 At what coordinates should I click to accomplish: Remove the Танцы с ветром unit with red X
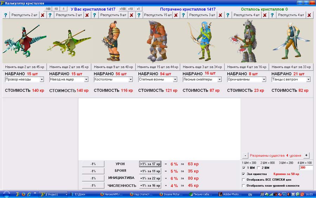click(309, 15)
